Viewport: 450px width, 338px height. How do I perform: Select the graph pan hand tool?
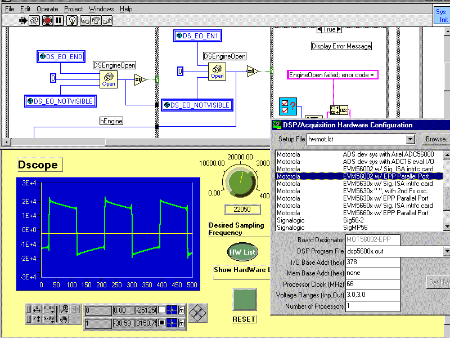pyautogui.click(x=64, y=319)
